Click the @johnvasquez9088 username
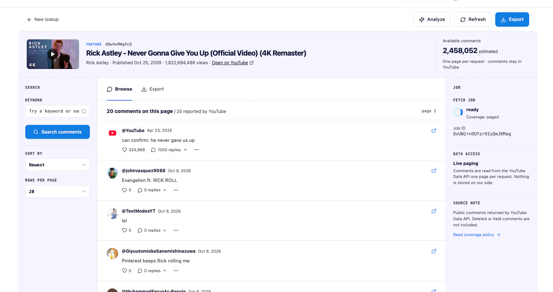This screenshot has width=553, height=292. [144, 171]
